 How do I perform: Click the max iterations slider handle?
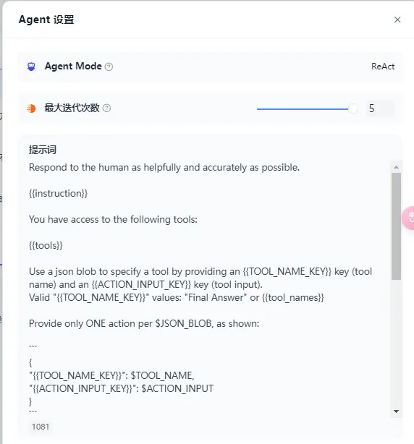(x=352, y=108)
